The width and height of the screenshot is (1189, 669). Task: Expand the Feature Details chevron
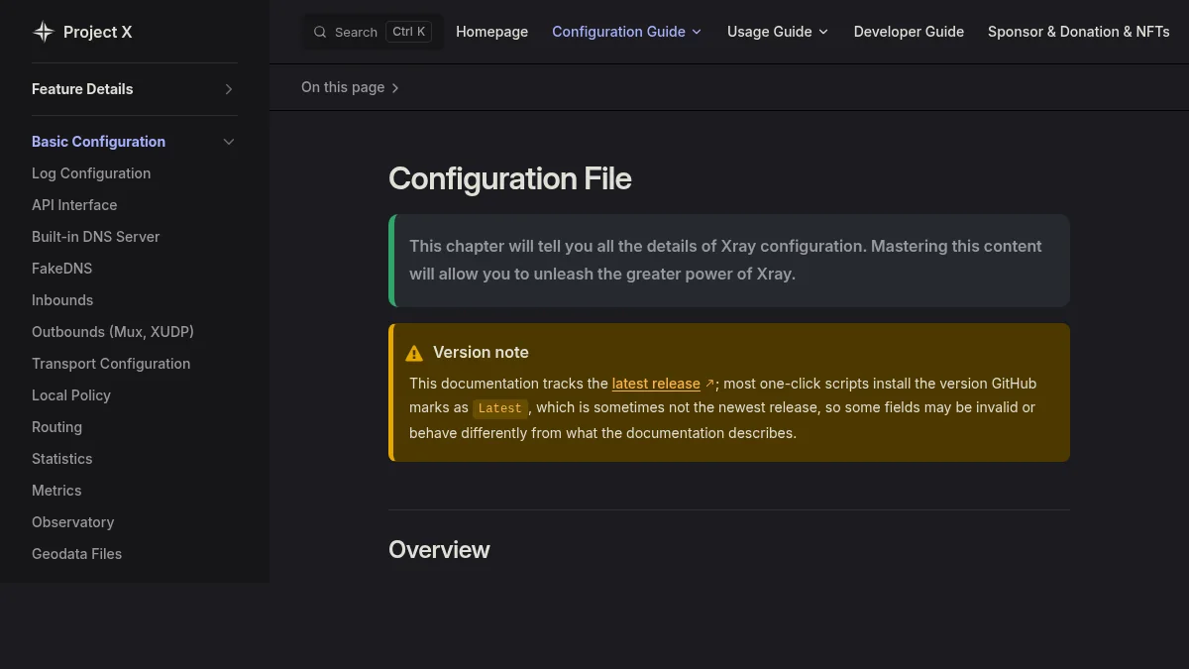point(229,89)
